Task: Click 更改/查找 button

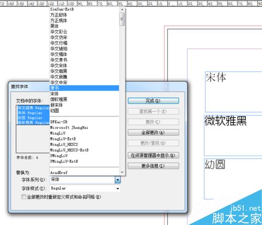Action: pyautogui.click(x=154, y=143)
